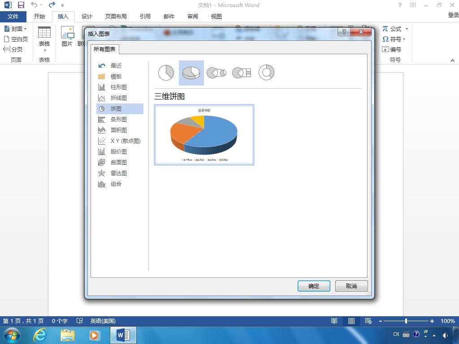Screen dimensions: 459x344
Task: Collapse the ribbon with the arrow
Action: [452, 60]
